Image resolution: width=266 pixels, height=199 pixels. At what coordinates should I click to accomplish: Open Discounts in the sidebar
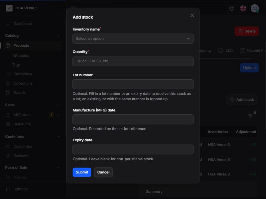tap(22, 124)
